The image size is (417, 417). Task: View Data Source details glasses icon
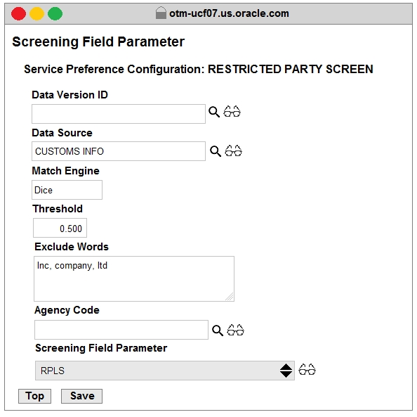click(233, 150)
